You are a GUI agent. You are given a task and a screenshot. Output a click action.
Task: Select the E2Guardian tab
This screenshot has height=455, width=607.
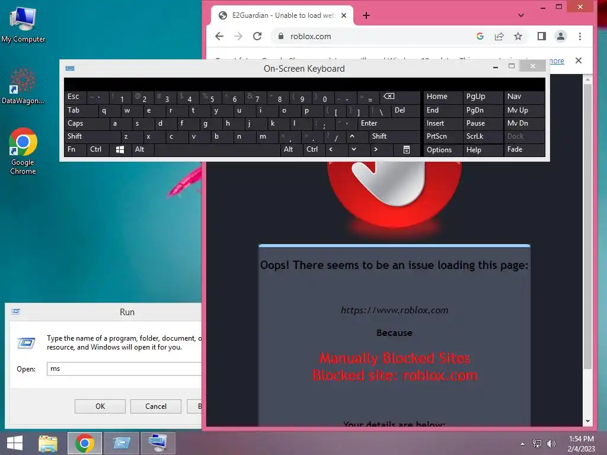coord(282,15)
